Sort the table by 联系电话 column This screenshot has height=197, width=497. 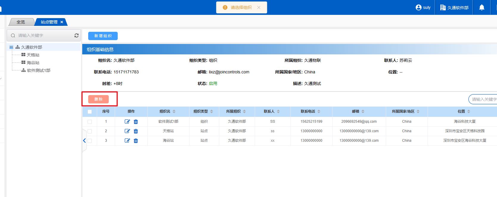coord(319,111)
